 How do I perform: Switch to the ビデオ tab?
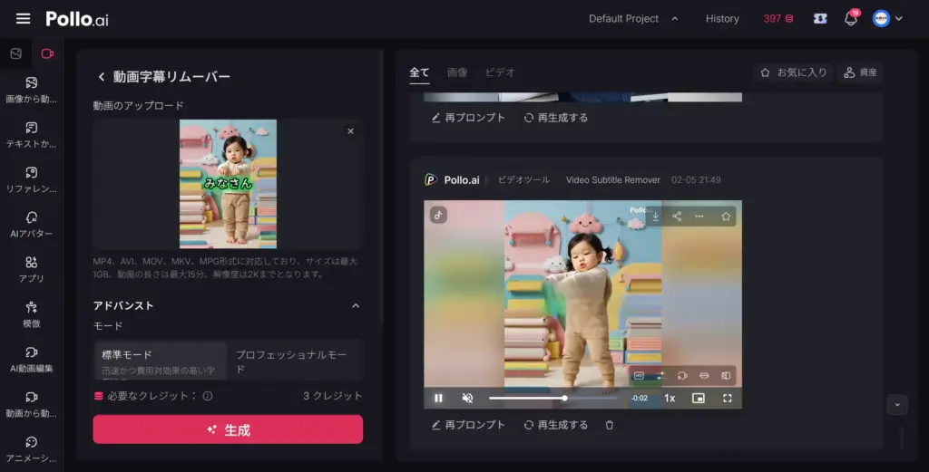[x=500, y=72]
